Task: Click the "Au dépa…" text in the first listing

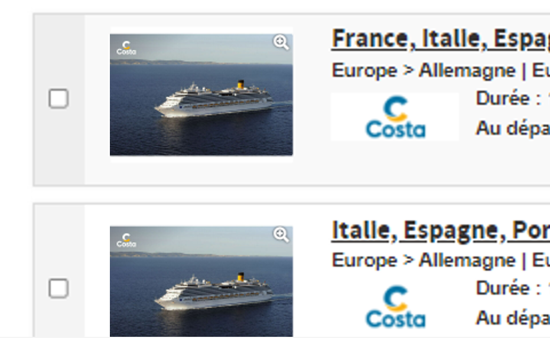Action: 512,129
